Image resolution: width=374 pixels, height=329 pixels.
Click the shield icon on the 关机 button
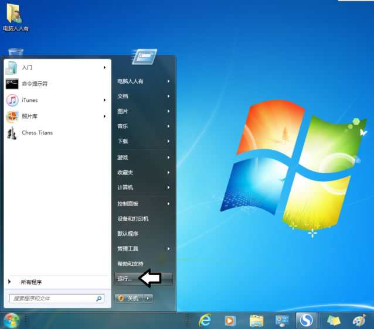[x=121, y=298]
